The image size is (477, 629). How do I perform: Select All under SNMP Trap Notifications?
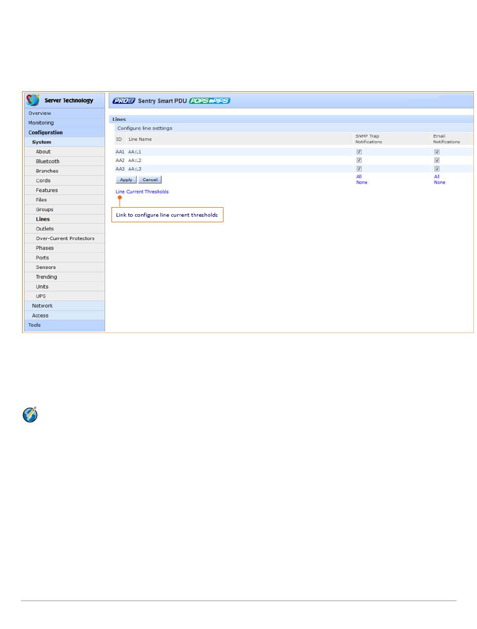point(359,177)
